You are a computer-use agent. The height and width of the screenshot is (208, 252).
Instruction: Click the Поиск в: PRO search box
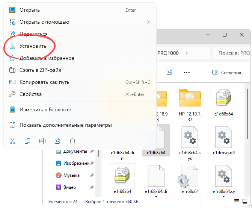point(231,53)
